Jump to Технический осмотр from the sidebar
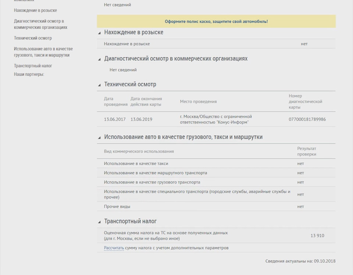This screenshot has width=353, height=275. coord(33,38)
